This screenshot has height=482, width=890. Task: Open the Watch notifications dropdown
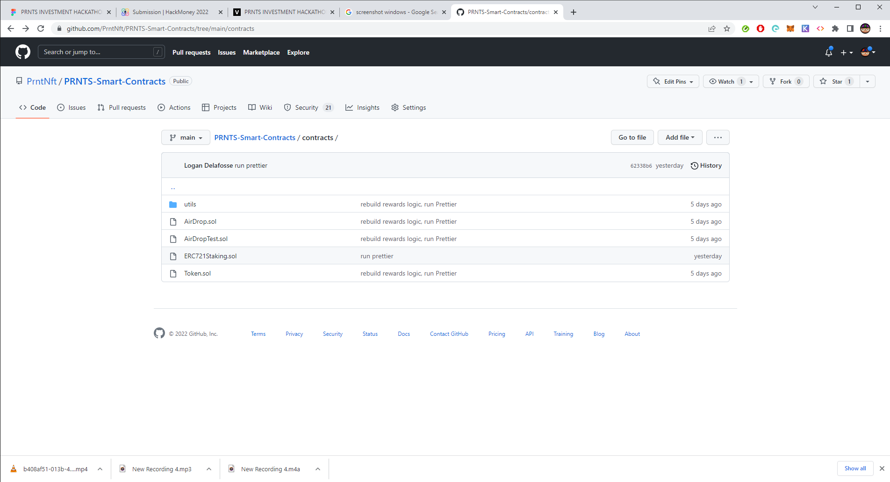click(x=731, y=81)
